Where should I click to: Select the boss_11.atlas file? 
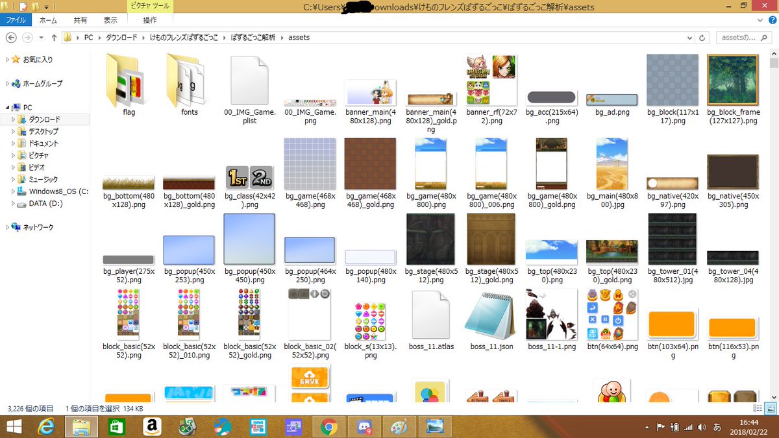(430, 321)
